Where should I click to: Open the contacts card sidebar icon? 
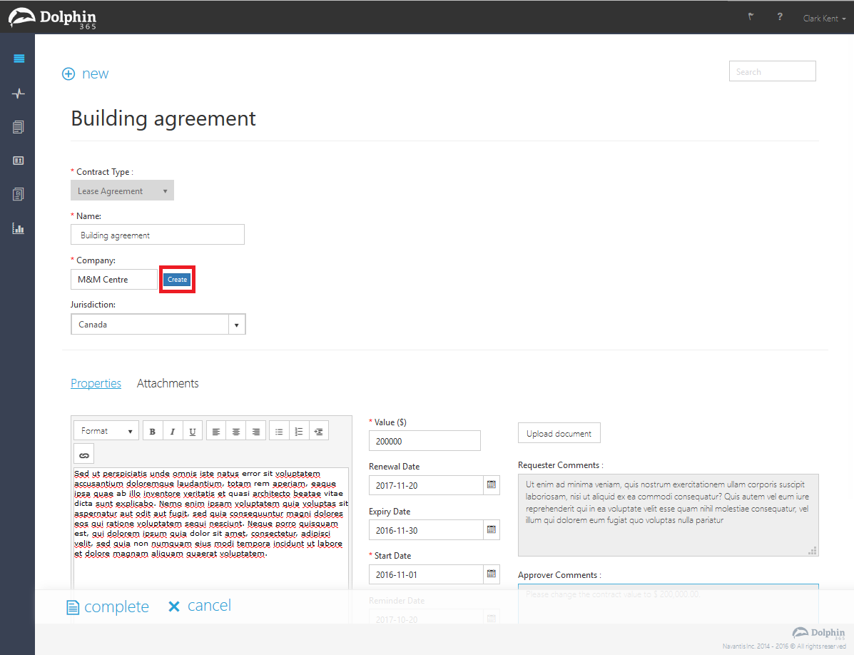click(19, 161)
